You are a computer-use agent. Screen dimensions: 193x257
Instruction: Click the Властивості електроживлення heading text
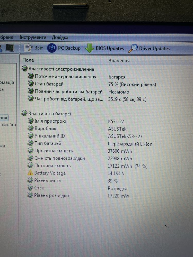point(62,69)
